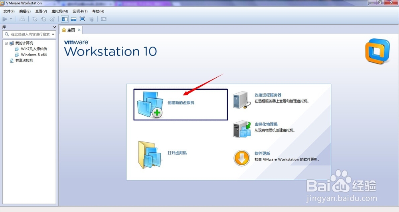This screenshot has width=399, height=212.
Task: Click the search magnifier icon
Action: coord(7,34)
